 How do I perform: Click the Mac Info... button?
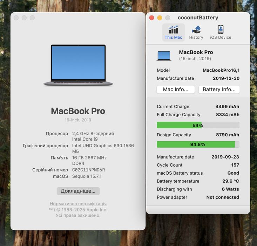click(176, 89)
